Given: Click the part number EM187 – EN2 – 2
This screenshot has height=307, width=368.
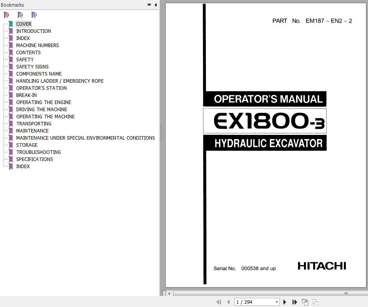Looking at the screenshot, I should (x=328, y=21).
